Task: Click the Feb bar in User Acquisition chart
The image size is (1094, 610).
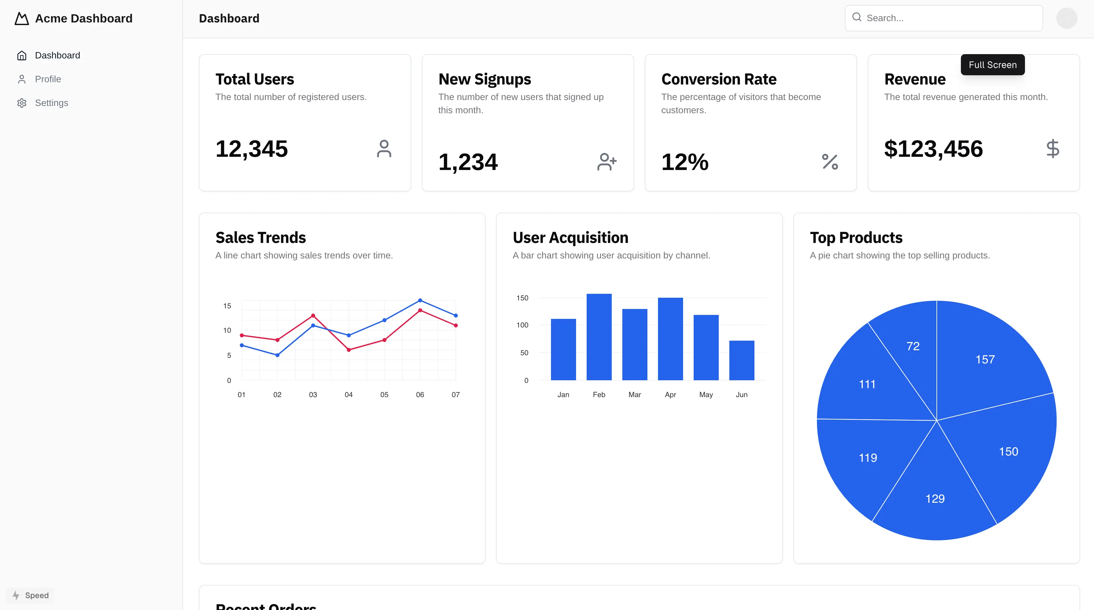Action: [x=599, y=337]
